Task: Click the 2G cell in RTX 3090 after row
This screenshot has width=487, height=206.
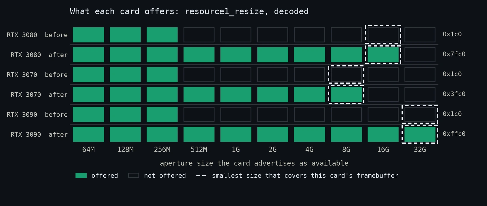Action: coord(272,134)
